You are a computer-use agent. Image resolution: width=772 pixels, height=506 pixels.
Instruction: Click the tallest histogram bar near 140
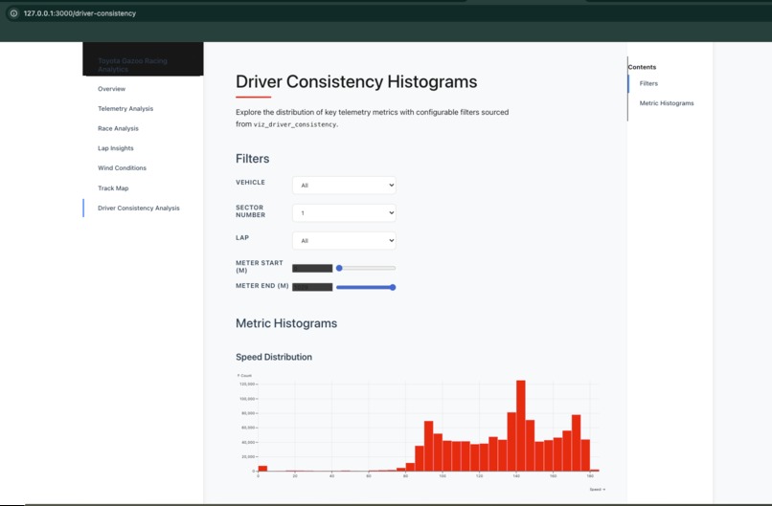coord(520,426)
